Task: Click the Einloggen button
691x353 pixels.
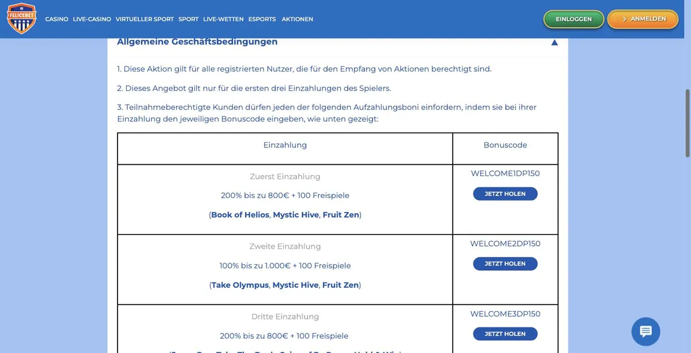Action: pyautogui.click(x=574, y=19)
